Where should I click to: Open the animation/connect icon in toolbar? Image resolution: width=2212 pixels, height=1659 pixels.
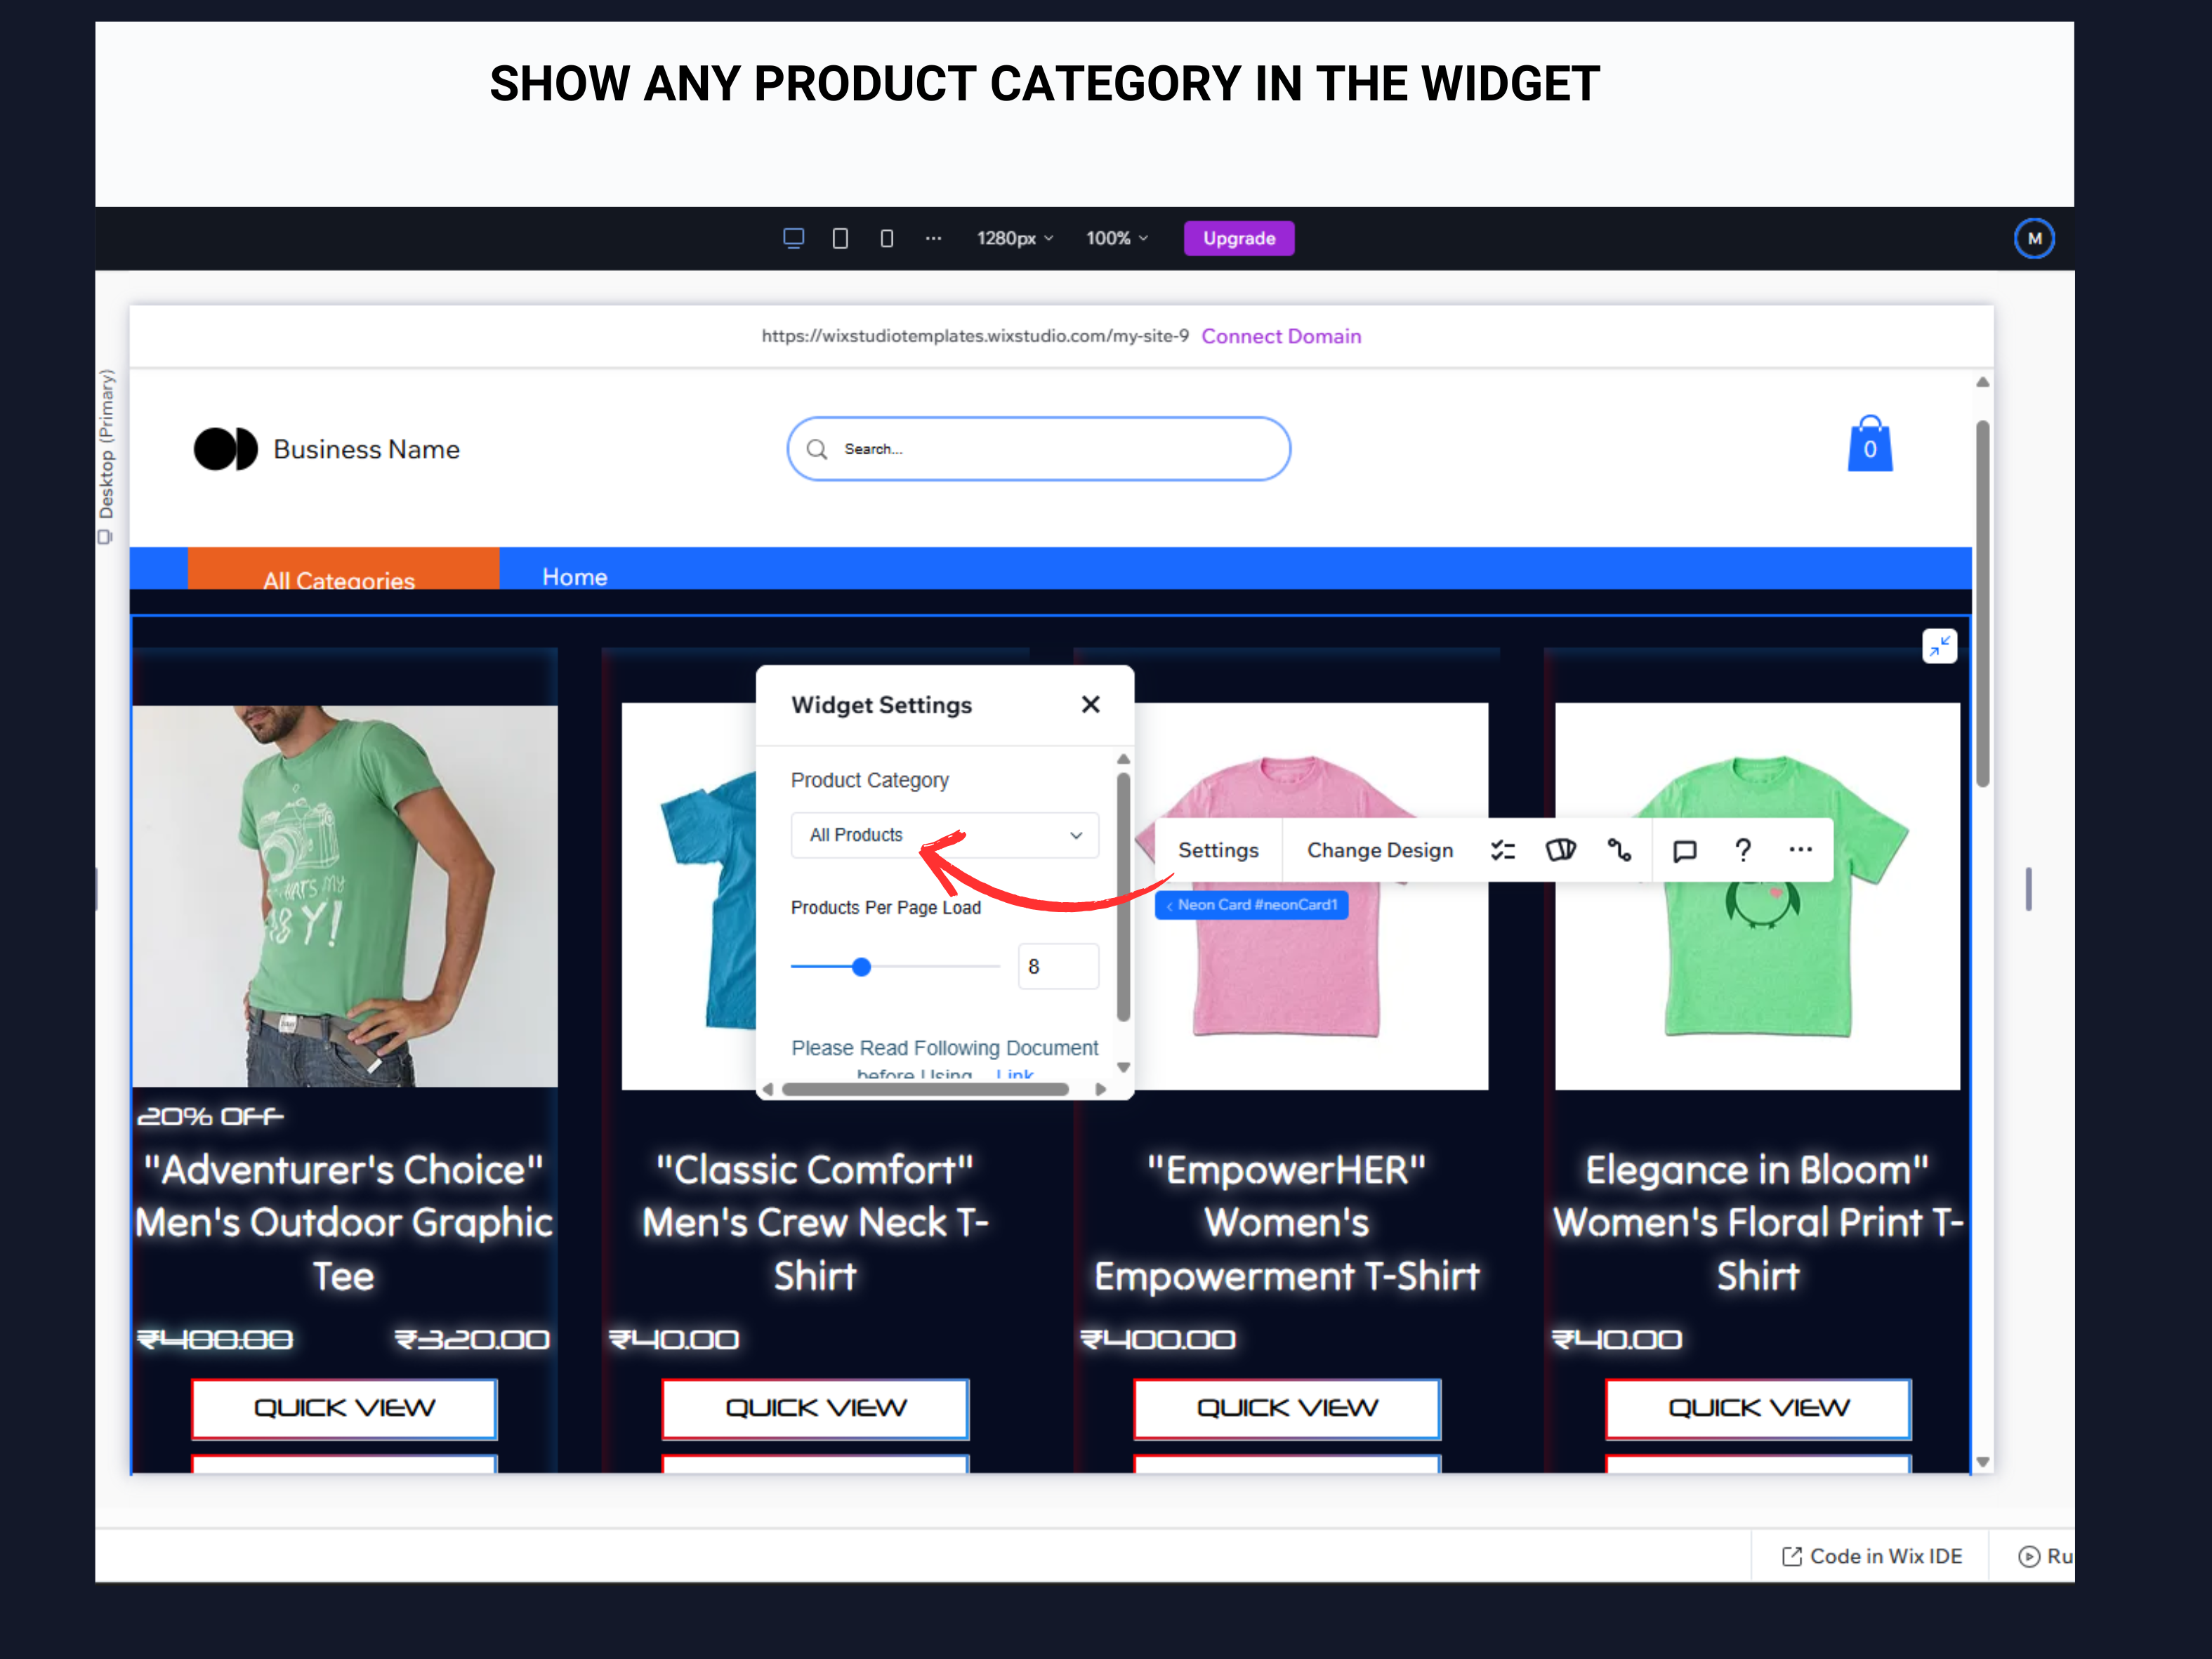pos(1619,850)
